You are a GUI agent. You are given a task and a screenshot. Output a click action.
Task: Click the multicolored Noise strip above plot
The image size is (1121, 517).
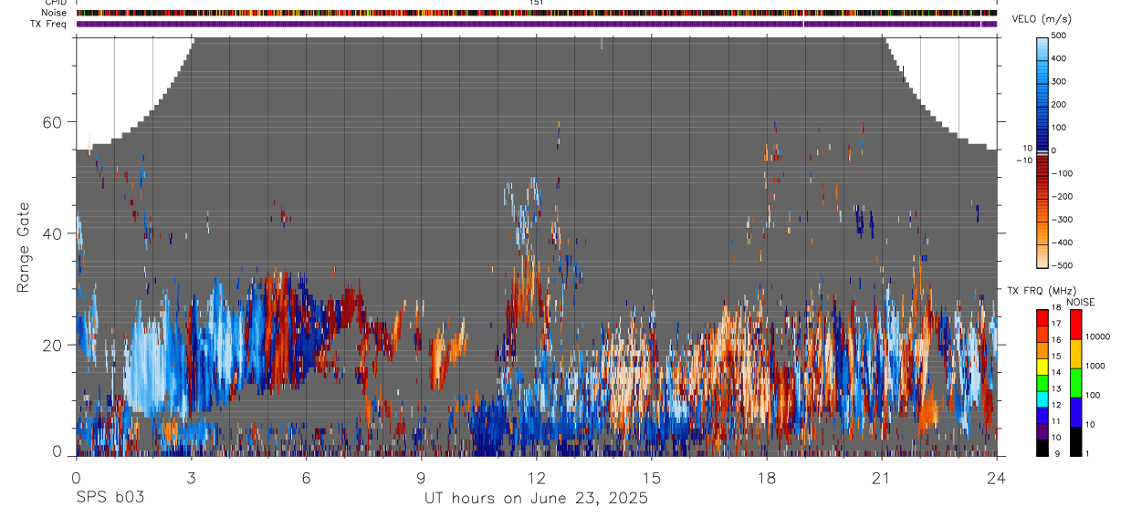pyautogui.click(x=537, y=14)
